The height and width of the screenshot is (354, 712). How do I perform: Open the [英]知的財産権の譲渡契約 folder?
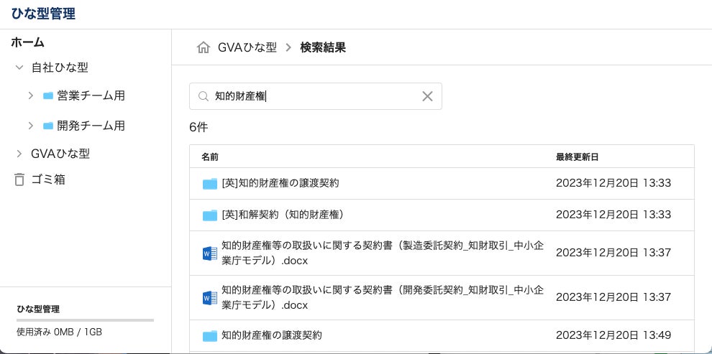pos(280,183)
